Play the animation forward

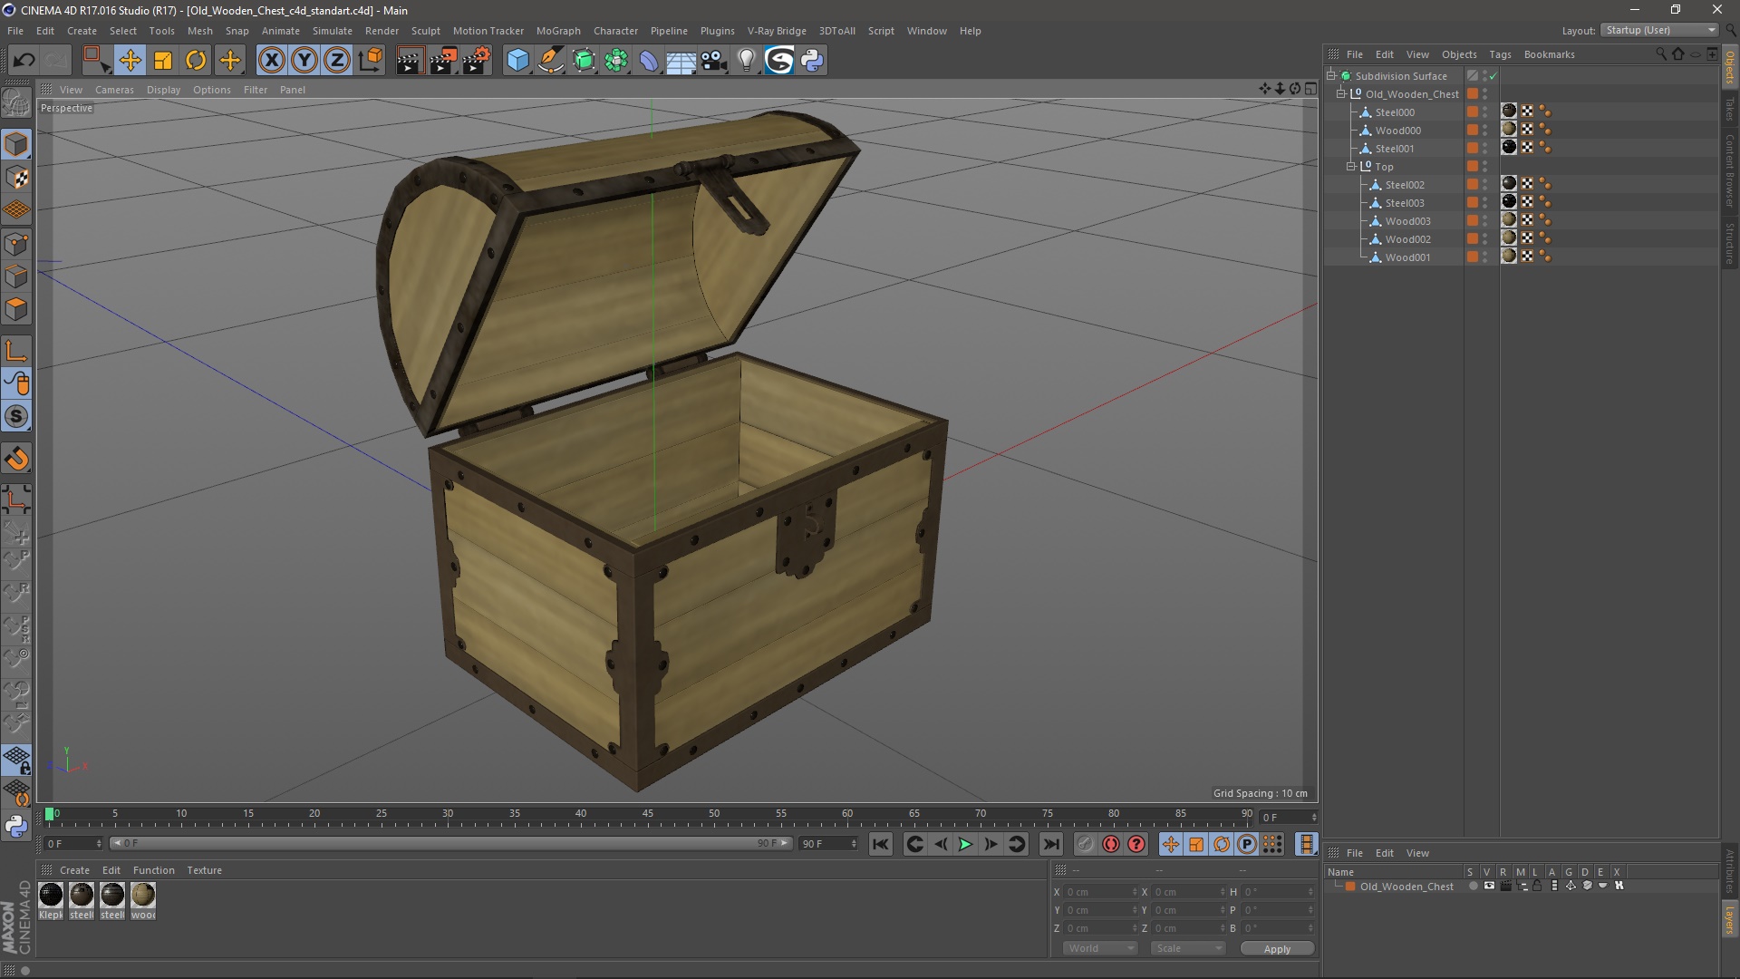966,844
